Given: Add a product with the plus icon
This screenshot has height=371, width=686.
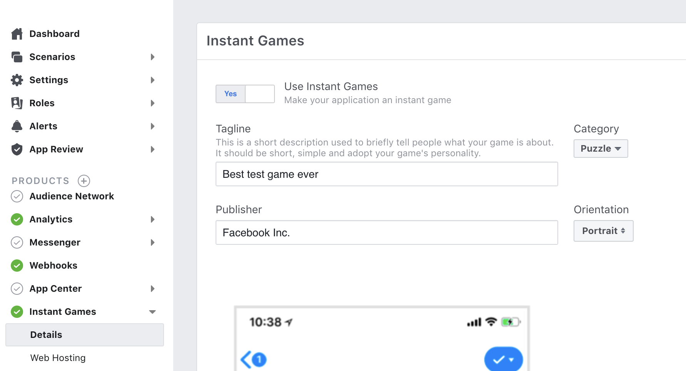Looking at the screenshot, I should (x=84, y=180).
